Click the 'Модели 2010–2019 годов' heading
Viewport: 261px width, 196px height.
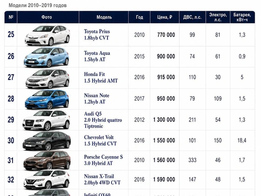coord(38,5)
